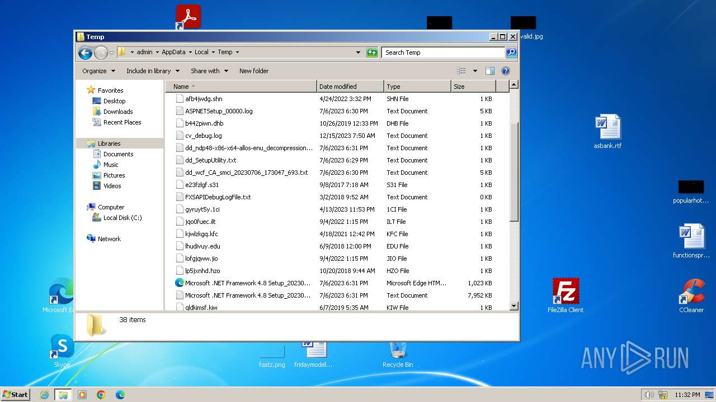The height and width of the screenshot is (402, 716).
Task: Open the Documents library
Action: [x=118, y=154]
